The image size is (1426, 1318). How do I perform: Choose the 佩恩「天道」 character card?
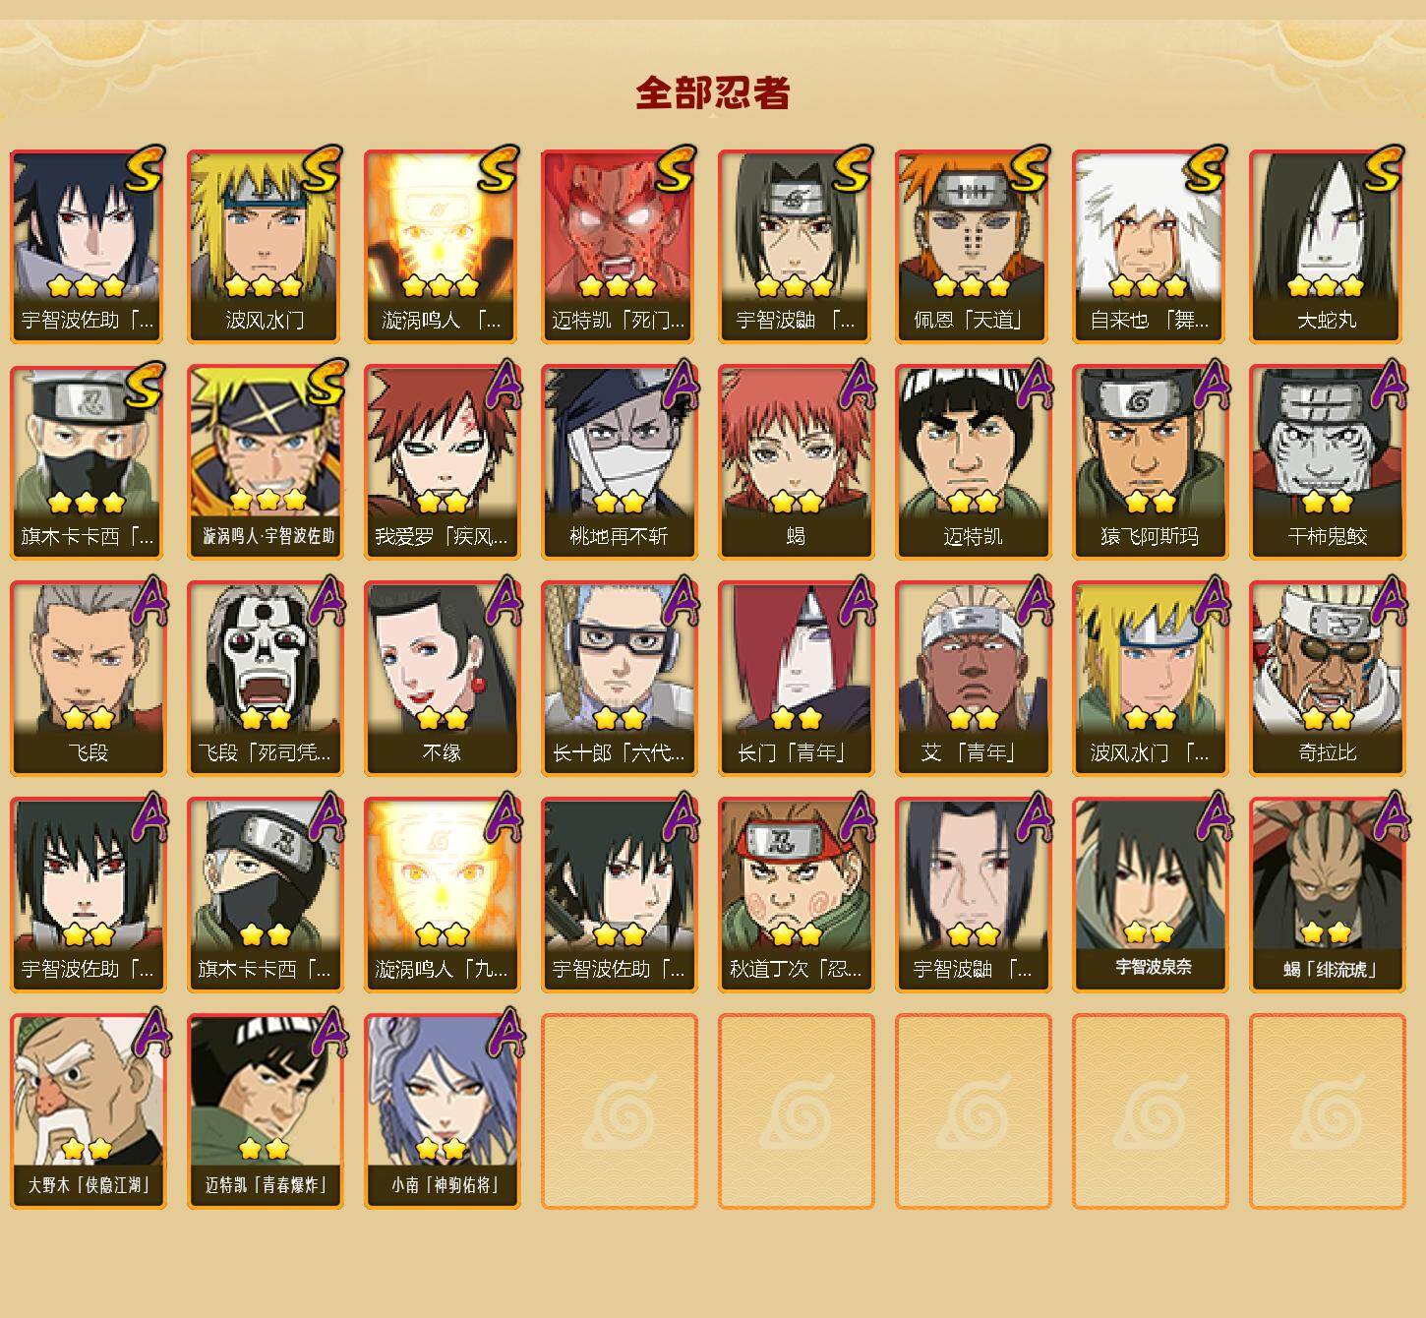click(x=973, y=246)
